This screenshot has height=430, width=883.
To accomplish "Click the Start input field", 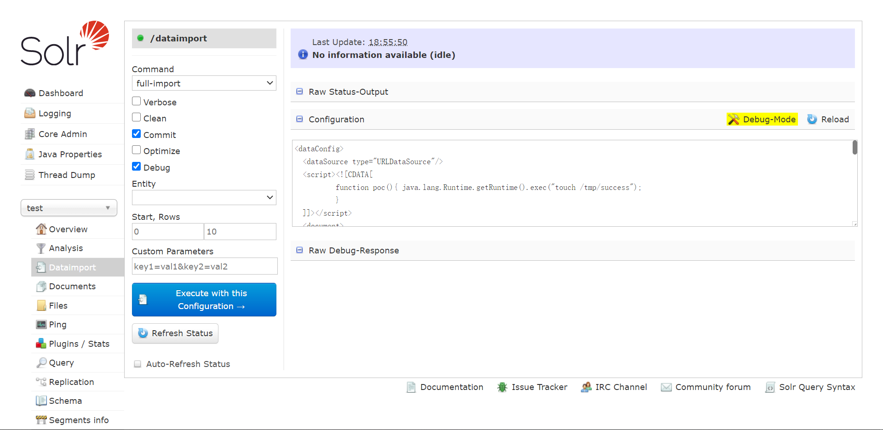I will click(x=168, y=231).
